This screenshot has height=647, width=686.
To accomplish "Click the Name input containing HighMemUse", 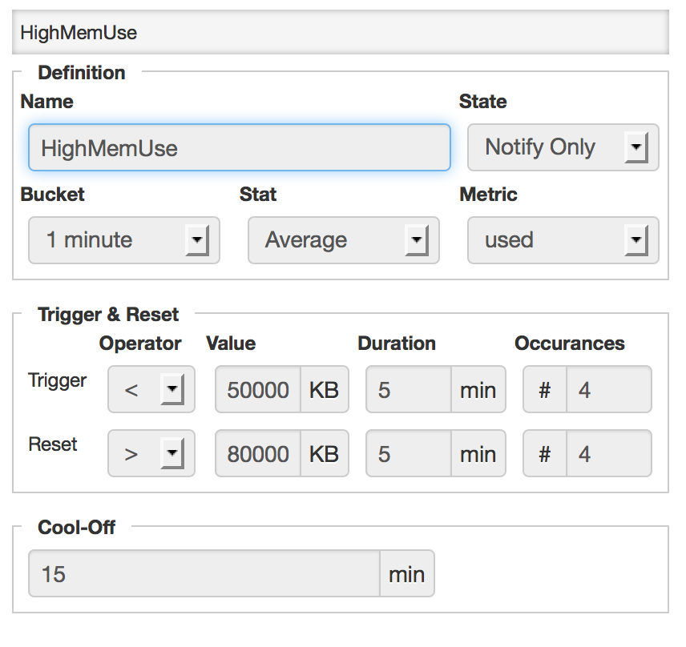I will click(x=239, y=148).
